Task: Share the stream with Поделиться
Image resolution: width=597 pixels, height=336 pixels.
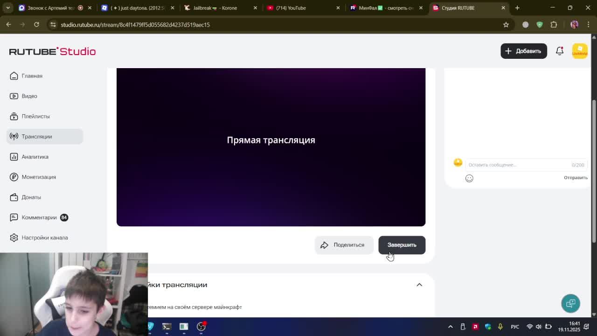Action: [344, 245]
